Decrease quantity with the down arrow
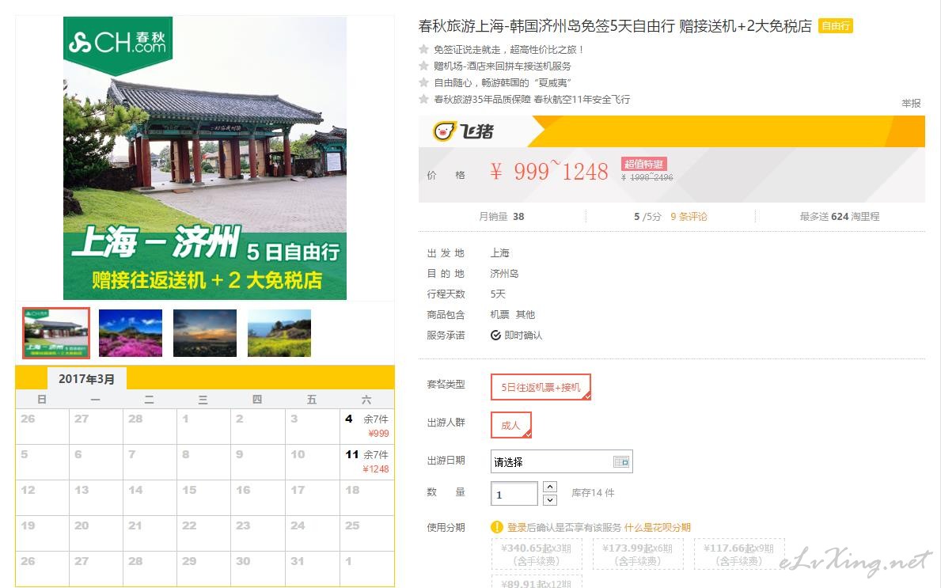Screen dimensions: 941x588 [x=550, y=500]
